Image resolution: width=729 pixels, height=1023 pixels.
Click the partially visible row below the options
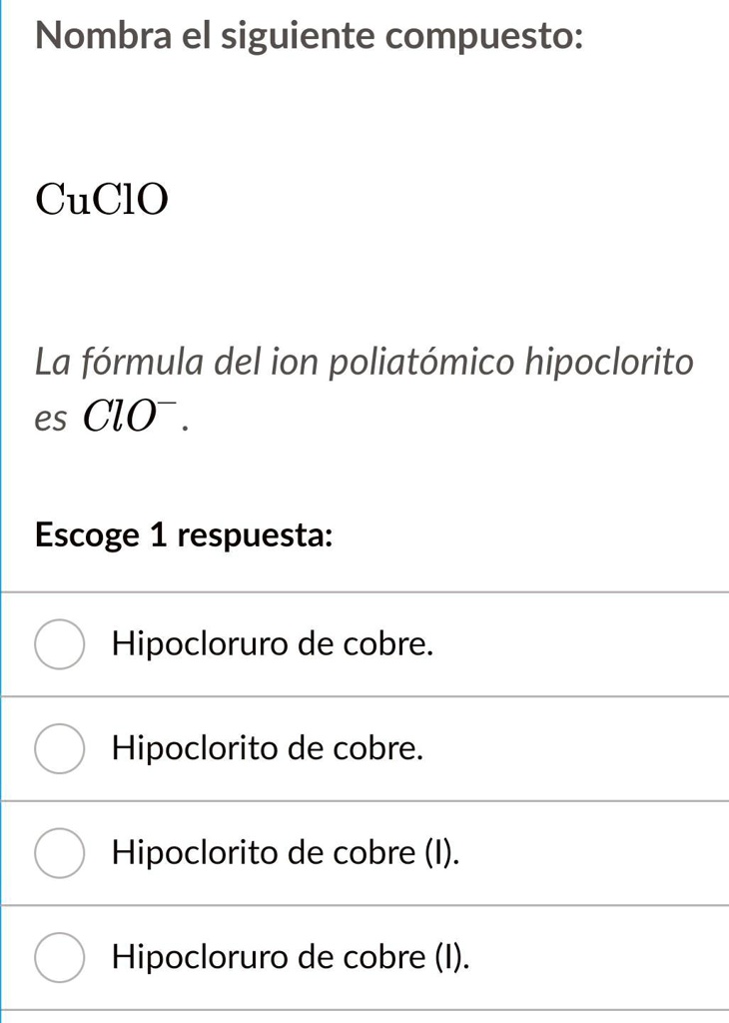(364, 1014)
